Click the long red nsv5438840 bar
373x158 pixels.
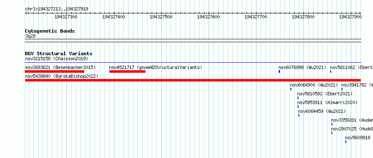pyautogui.click(x=193, y=80)
